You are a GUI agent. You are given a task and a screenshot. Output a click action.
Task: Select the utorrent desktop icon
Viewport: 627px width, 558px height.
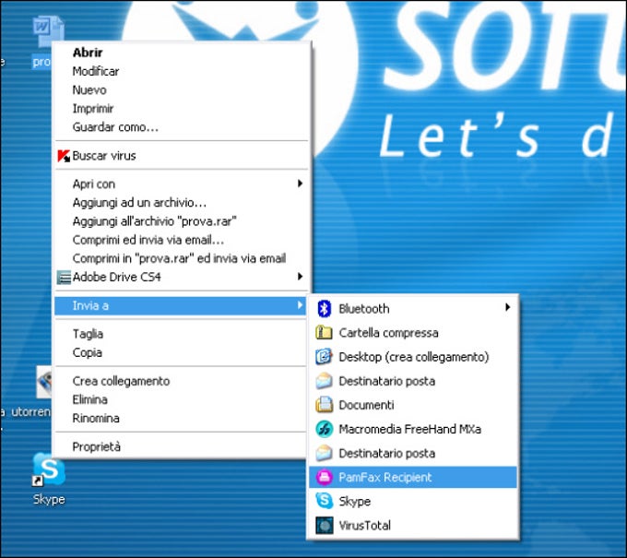pyautogui.click(x=43, y=382)
